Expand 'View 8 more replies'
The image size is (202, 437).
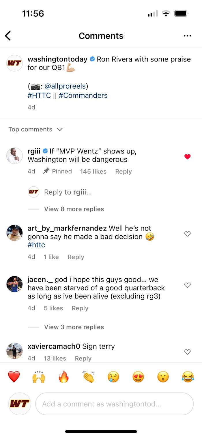[74, 209]
